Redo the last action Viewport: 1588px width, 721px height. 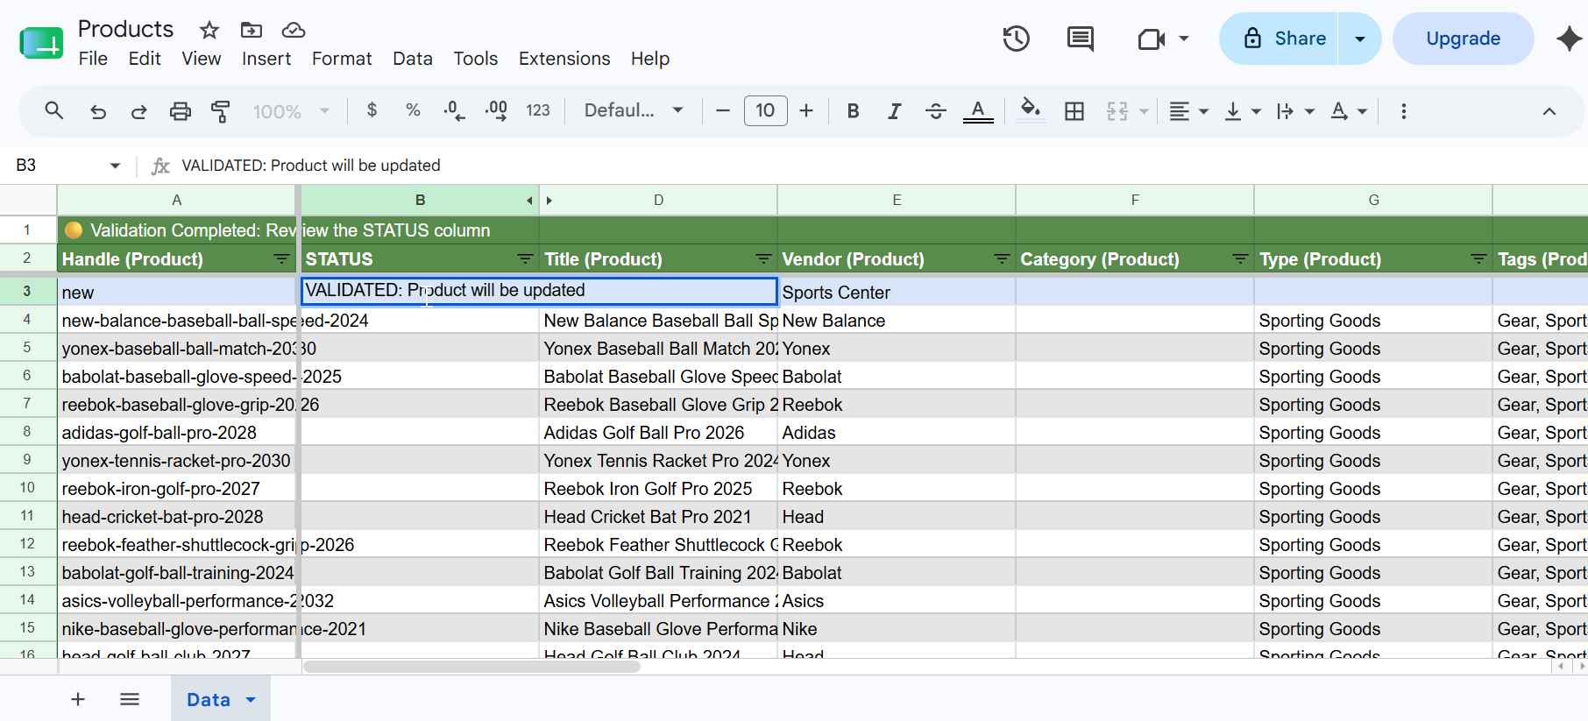pos(138,111)
